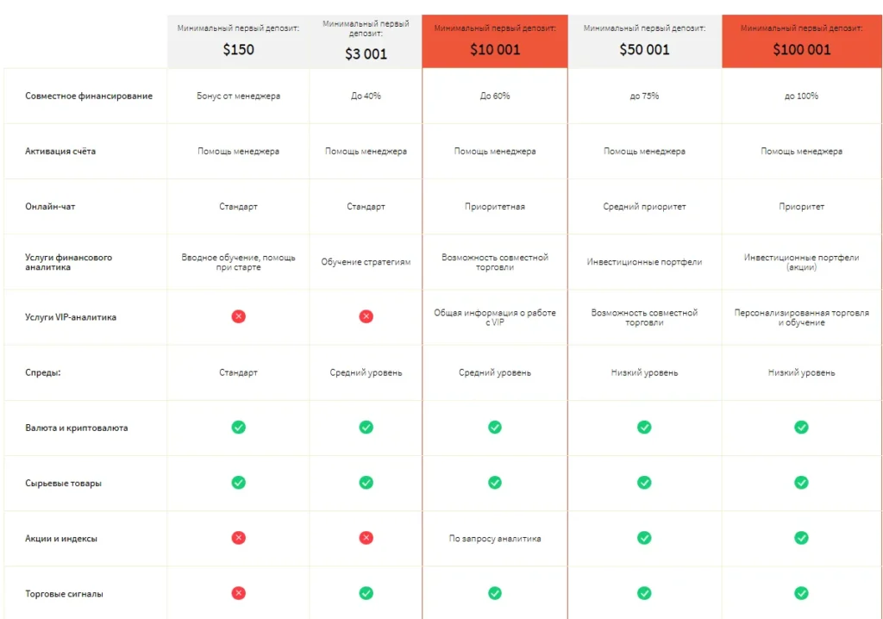Select the $10 001 minimum deposit header
This screenshot has width=883, height=619.
[x=495, y=41]
